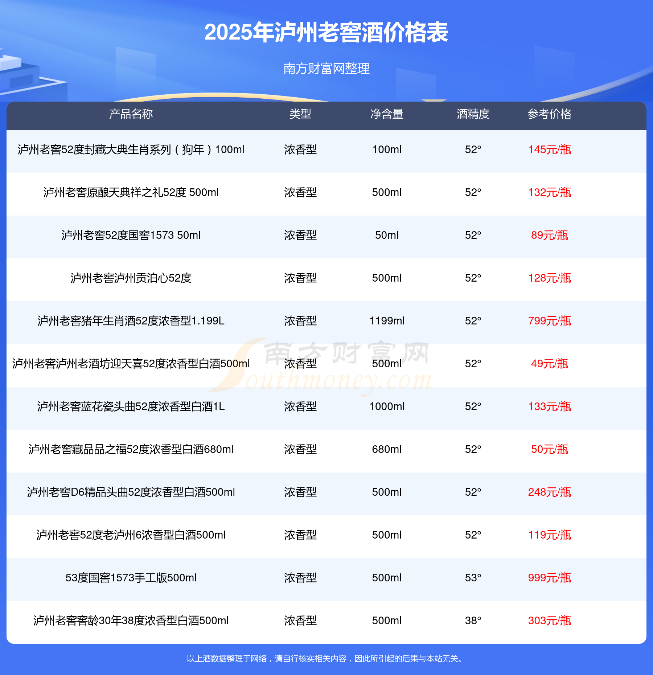Click the 128元/瓶 price
The height and width of the screenshot is (675, 653).
coord(550,278)
